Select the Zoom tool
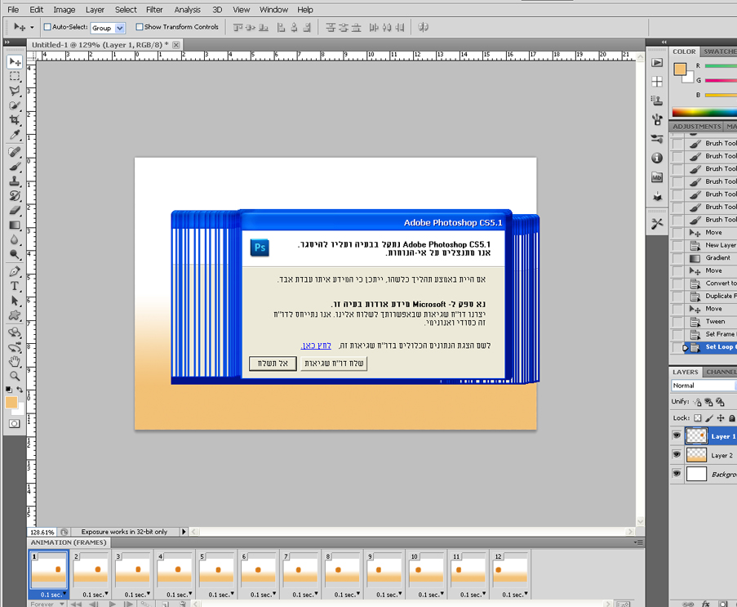Image resolution: width=737 pixels, height=607 pixels. click(15, 376)
